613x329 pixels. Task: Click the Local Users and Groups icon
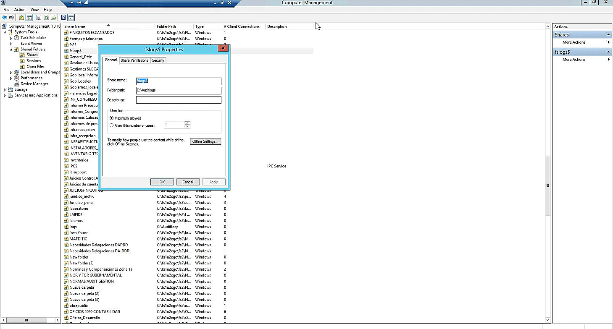coord(17,72)
